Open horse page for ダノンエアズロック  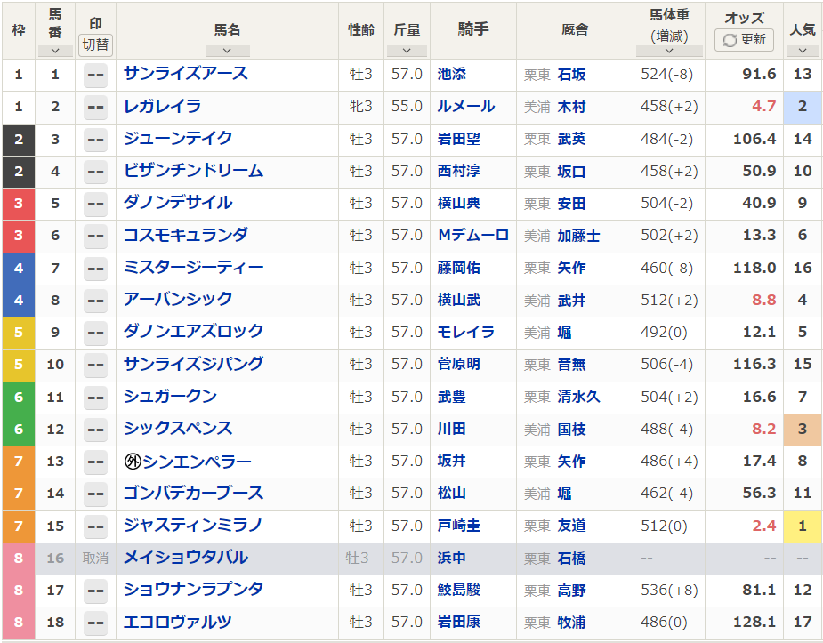point(193,332)
